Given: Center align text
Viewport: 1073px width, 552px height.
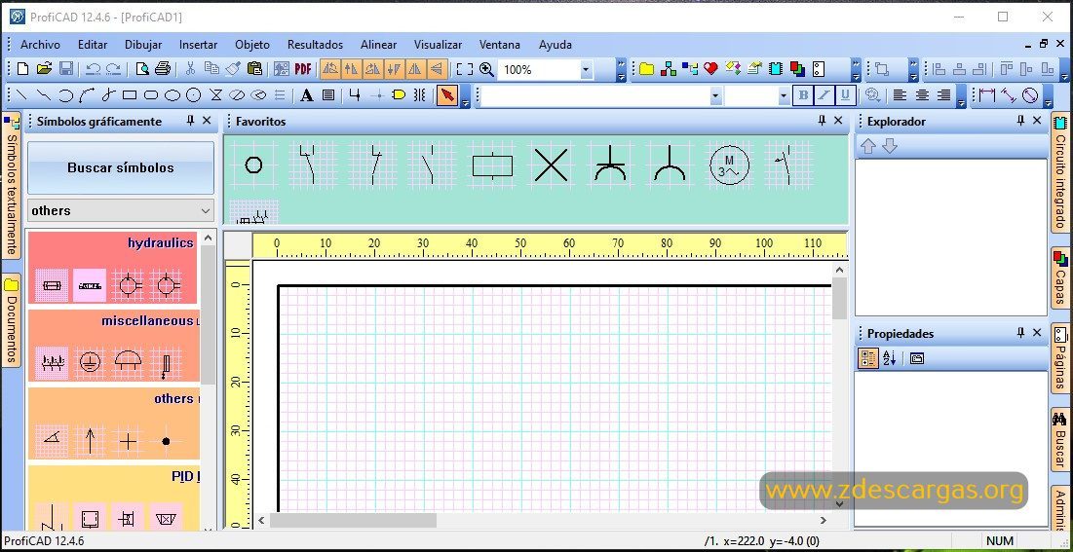Looking at the screenshot, I should 922,95.
